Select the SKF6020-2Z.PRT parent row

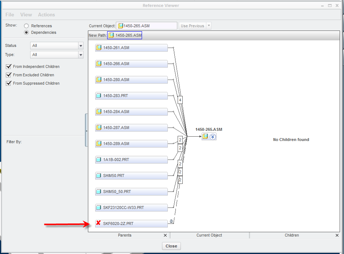click(x=131, y=223)
